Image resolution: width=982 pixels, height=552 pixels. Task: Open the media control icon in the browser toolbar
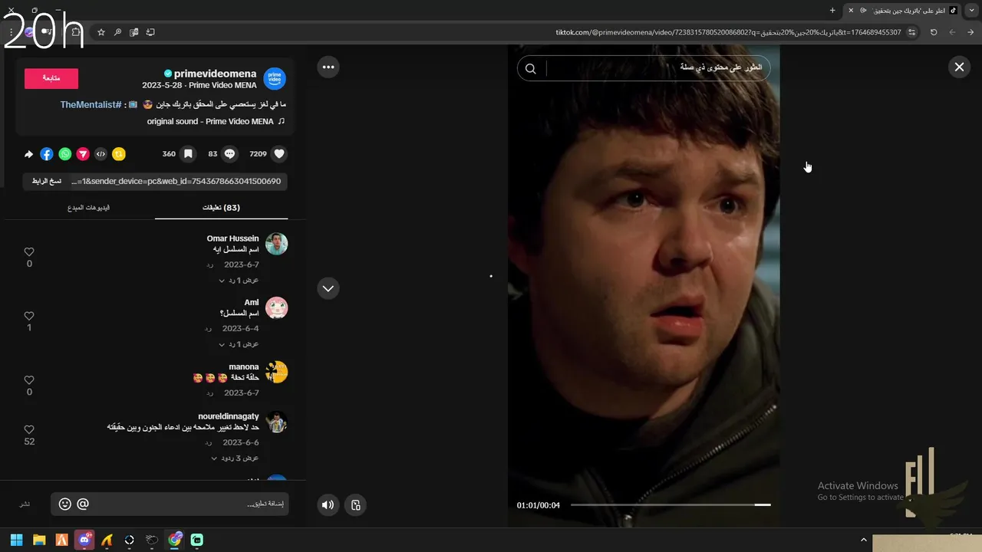48,32
